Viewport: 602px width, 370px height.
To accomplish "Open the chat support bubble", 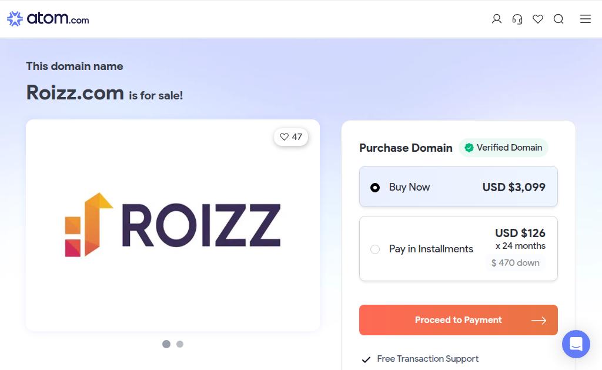I will 576,344.
